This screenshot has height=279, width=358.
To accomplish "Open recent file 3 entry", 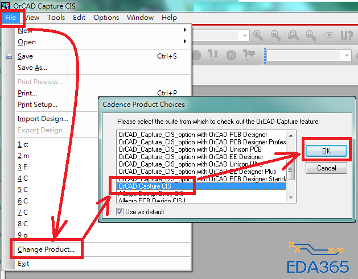I will (x=23, y=167).
